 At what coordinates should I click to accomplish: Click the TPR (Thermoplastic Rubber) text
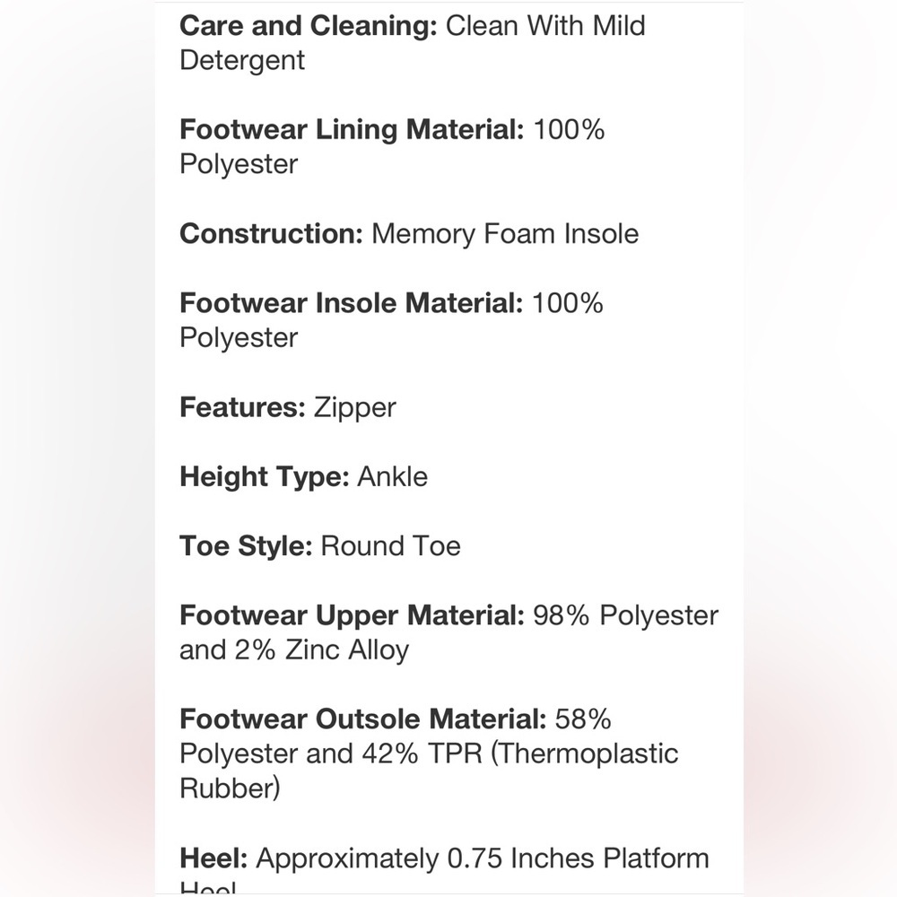pos(429,771)
